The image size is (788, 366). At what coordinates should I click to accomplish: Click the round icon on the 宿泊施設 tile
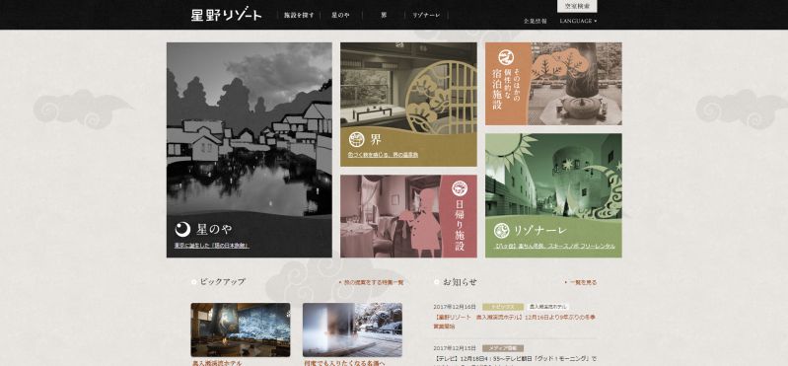coord(506,57)
